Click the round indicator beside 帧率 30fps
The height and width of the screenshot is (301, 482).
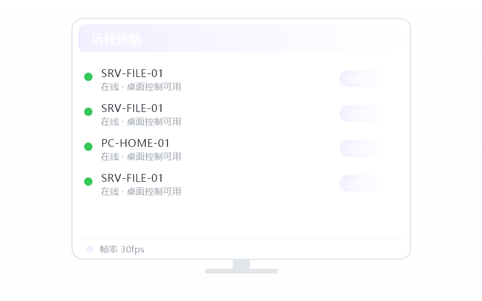click(90, 249)
